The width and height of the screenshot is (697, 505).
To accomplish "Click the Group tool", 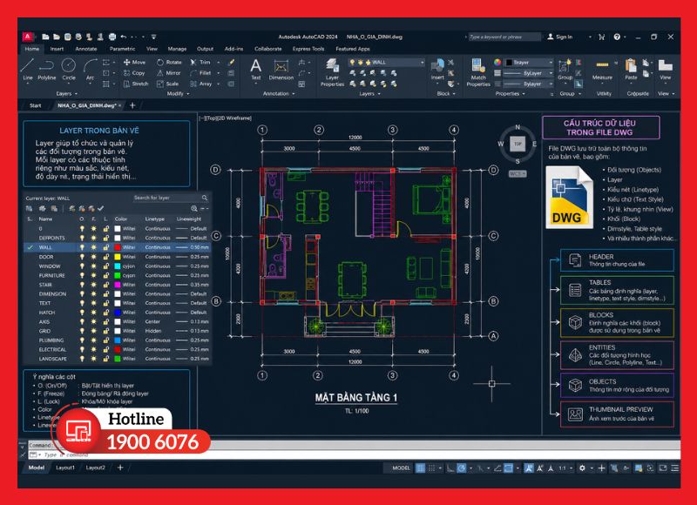I will 565,69.
